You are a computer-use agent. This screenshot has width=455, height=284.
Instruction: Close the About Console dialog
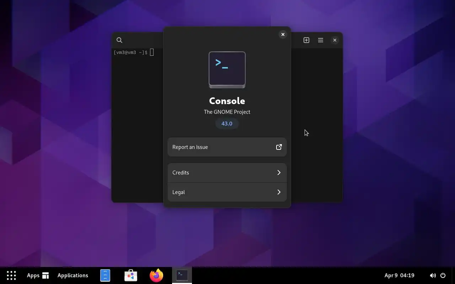point(283,34)
